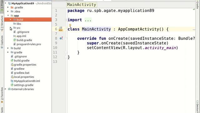The width and height of the screenshot is (200, 113).
Task: Select gradlew.bat file
Action: click(x=22, y=73)
